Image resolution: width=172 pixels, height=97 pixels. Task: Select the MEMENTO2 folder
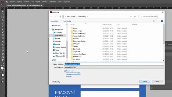pyautogui.click(x=77, y=57)
